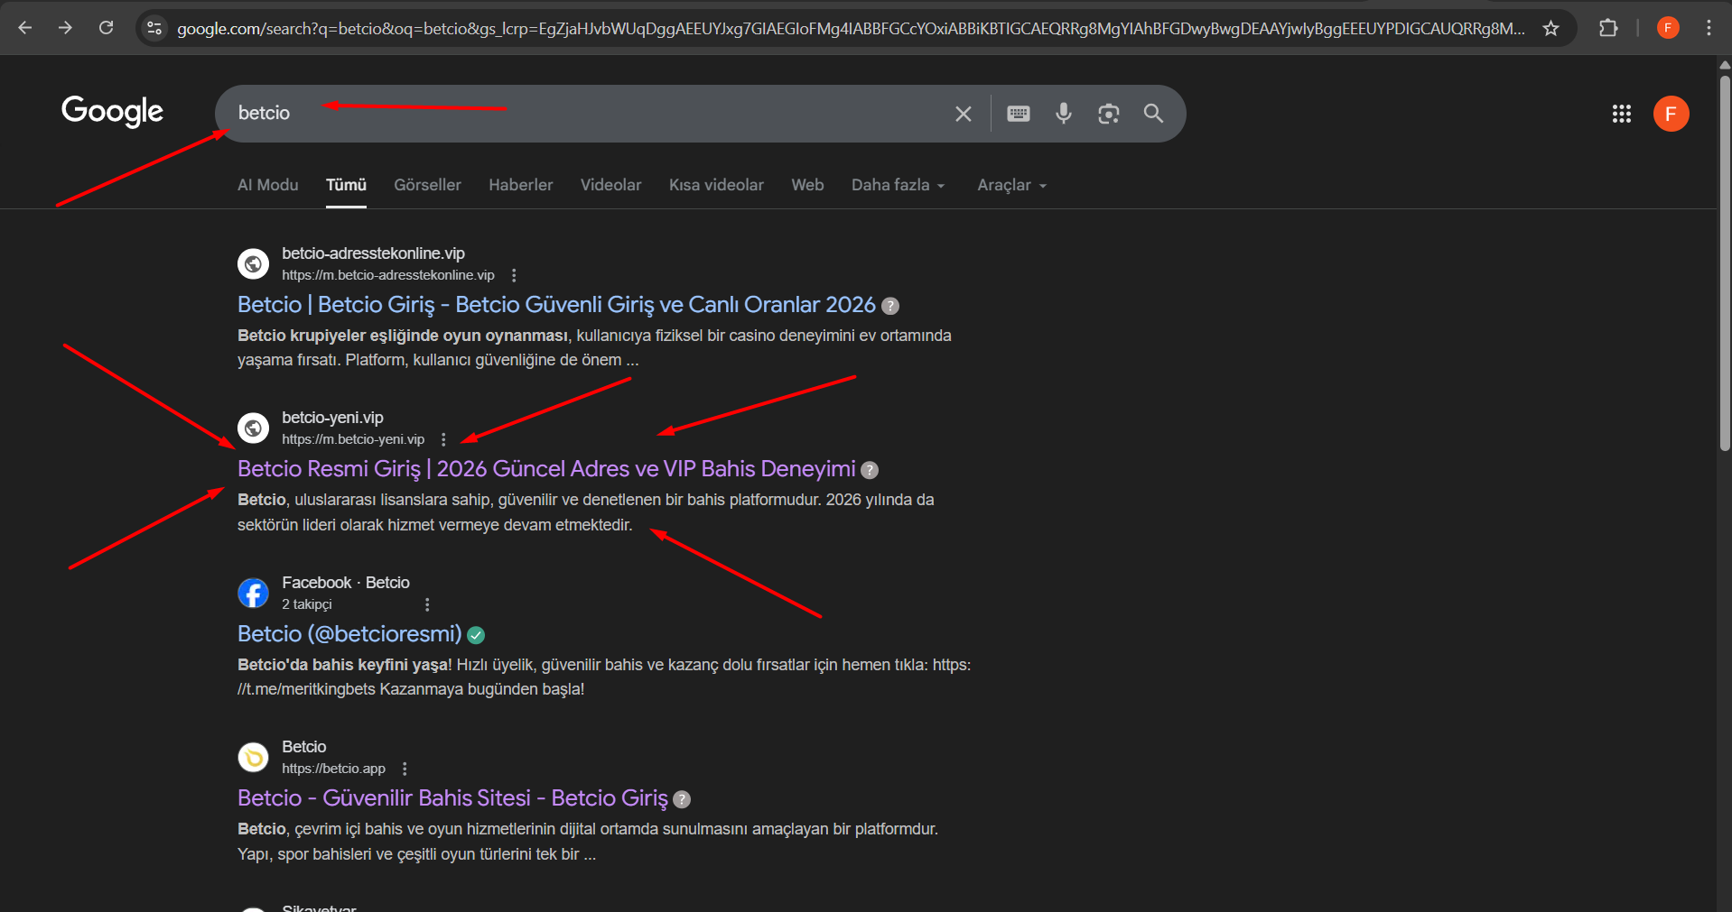Switch to the Görseller tab
Screen dimensions: 1732x912
tap(427, 185)
